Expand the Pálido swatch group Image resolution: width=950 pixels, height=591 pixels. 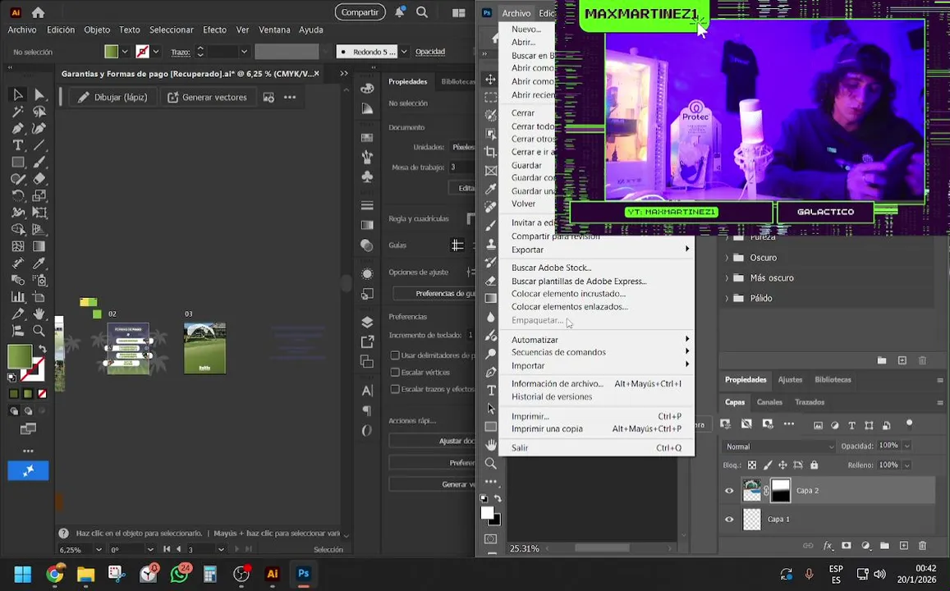727,299
